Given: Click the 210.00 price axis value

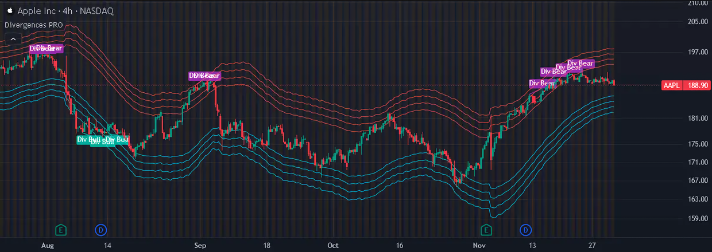Looking at the screenshot, I should click(x=699, y=3).
